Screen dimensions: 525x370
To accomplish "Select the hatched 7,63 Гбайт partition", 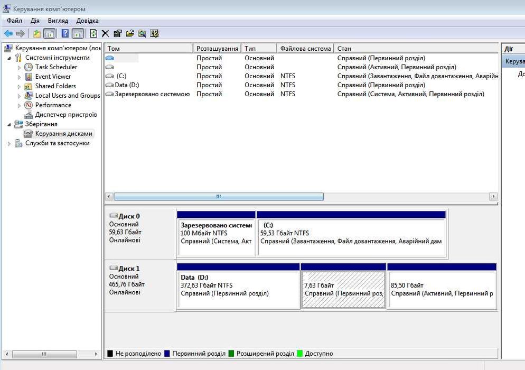I will pyautogui.click(x=343, y=286).
